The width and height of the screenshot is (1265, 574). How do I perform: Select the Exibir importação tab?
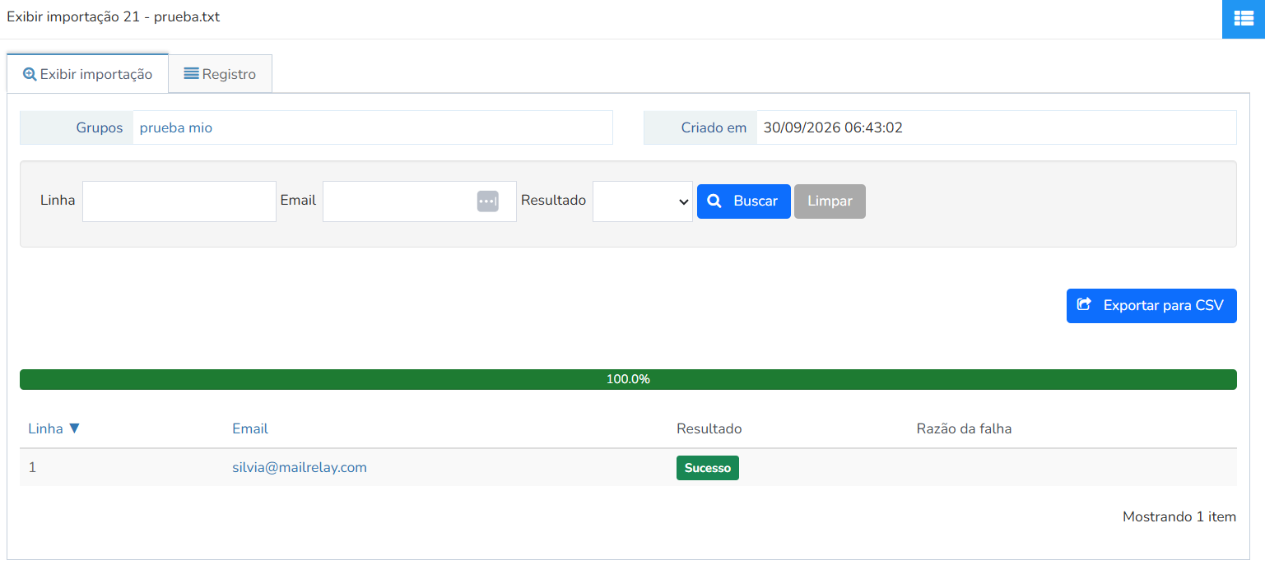click(x=87, y=74)
